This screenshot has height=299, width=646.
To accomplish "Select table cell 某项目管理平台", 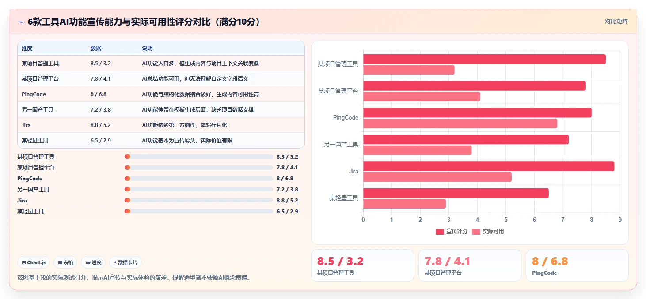I will click(40, 79).
